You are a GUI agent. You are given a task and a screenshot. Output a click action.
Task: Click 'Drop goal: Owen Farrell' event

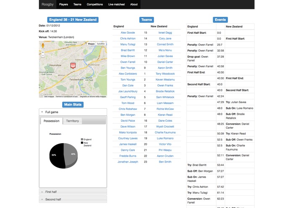tap(198, 59)
